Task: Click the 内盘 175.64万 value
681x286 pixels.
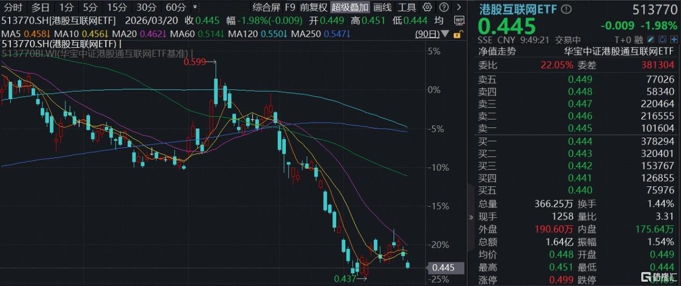Action: pos(654,229)
